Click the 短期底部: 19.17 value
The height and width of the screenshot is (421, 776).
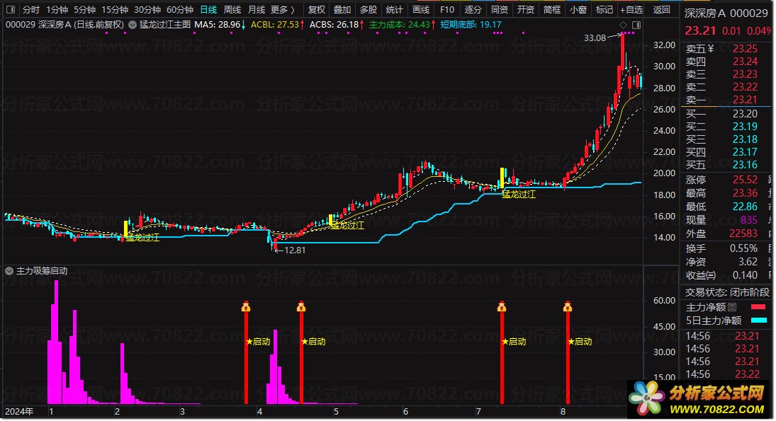click(471, 25)
